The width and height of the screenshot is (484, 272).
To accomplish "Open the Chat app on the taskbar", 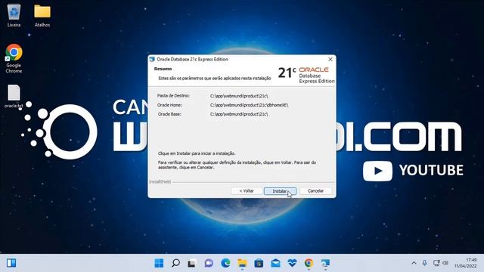I will tap(209, 263).
